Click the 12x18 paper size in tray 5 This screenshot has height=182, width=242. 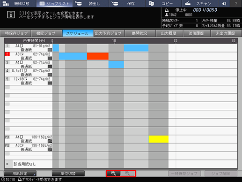coord(18,79)
